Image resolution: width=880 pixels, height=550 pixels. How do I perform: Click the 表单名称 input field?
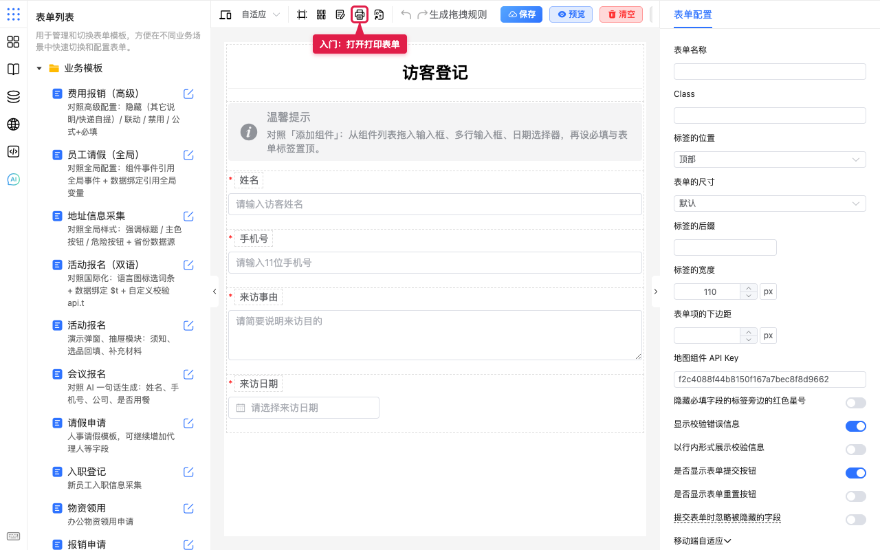point(769,71)
